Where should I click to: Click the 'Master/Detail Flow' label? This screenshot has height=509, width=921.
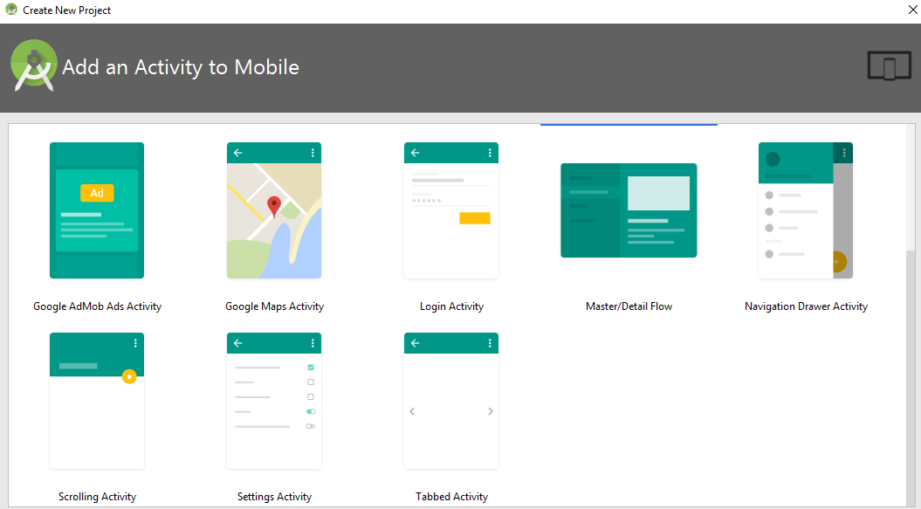point(629,306)
